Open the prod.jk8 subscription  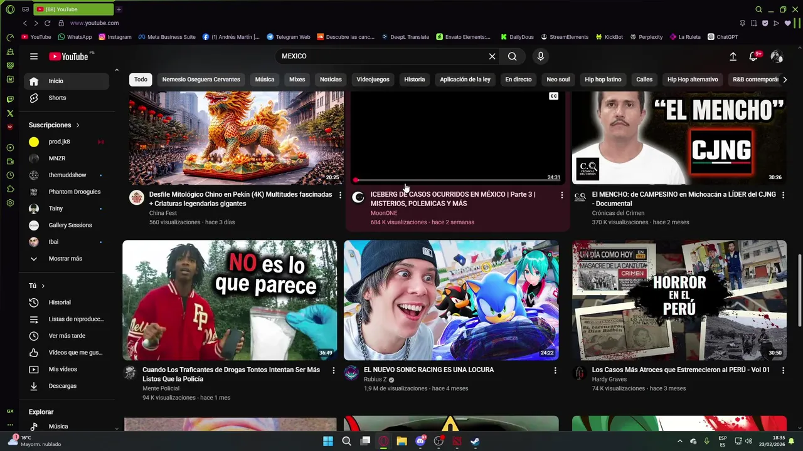pos(66,142)
